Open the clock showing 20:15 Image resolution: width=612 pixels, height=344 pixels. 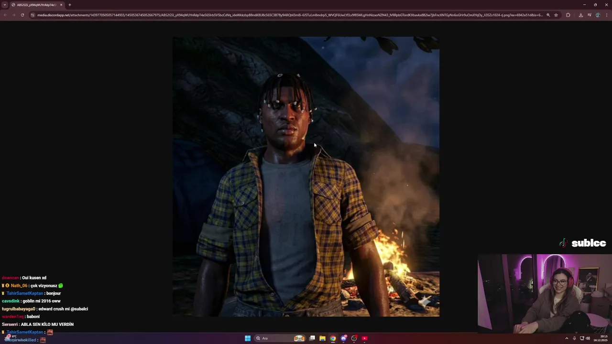(x=600, y=338)
